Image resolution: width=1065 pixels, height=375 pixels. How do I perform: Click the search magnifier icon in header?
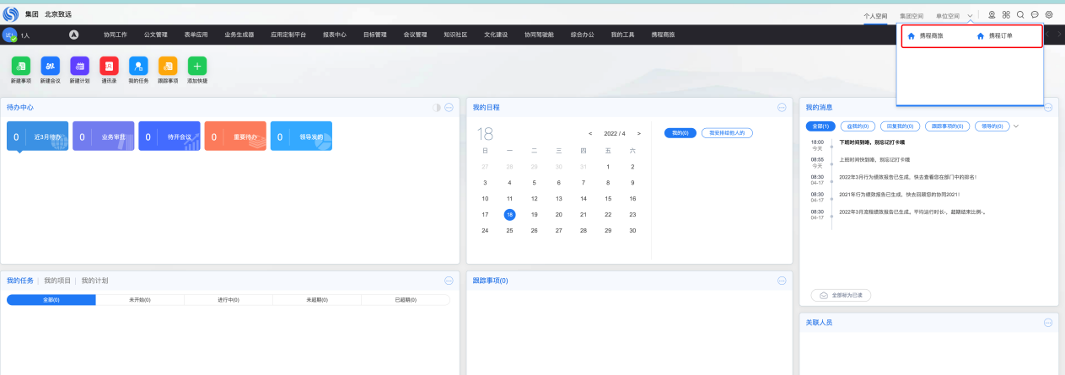pyautogui.click(x=1020, y=15)
